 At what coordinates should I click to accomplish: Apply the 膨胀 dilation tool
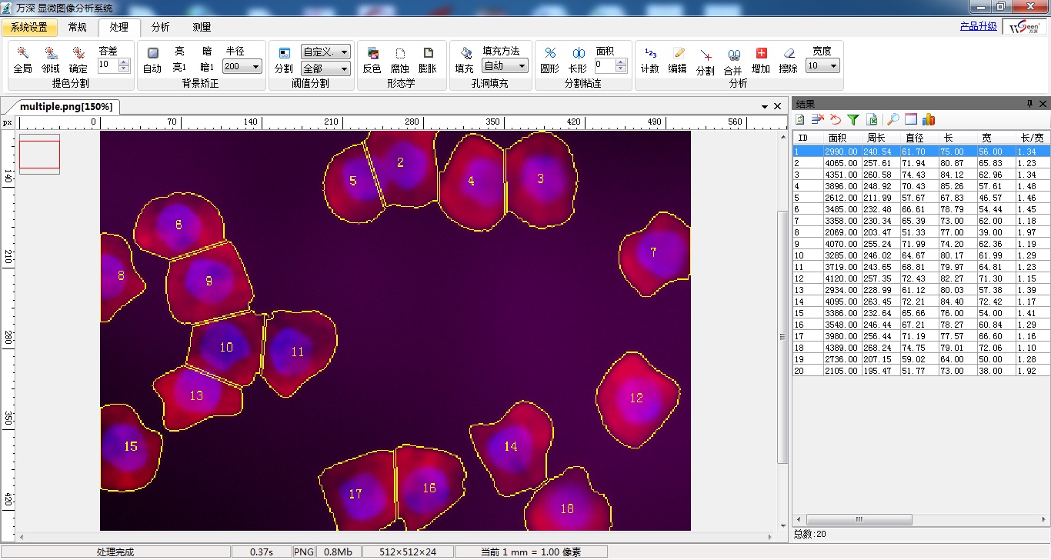(x=428, y=60)
